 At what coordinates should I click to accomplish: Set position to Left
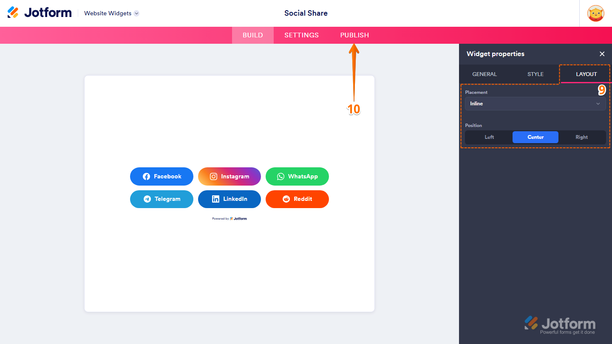pos(489,137)
